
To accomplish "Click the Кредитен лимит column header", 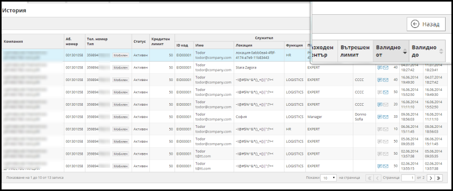I will pyautogui.click(x=162, y=42).
